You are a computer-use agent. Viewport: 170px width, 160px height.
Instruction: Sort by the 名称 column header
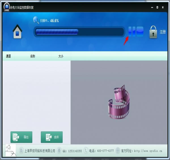tap(33, 56)
